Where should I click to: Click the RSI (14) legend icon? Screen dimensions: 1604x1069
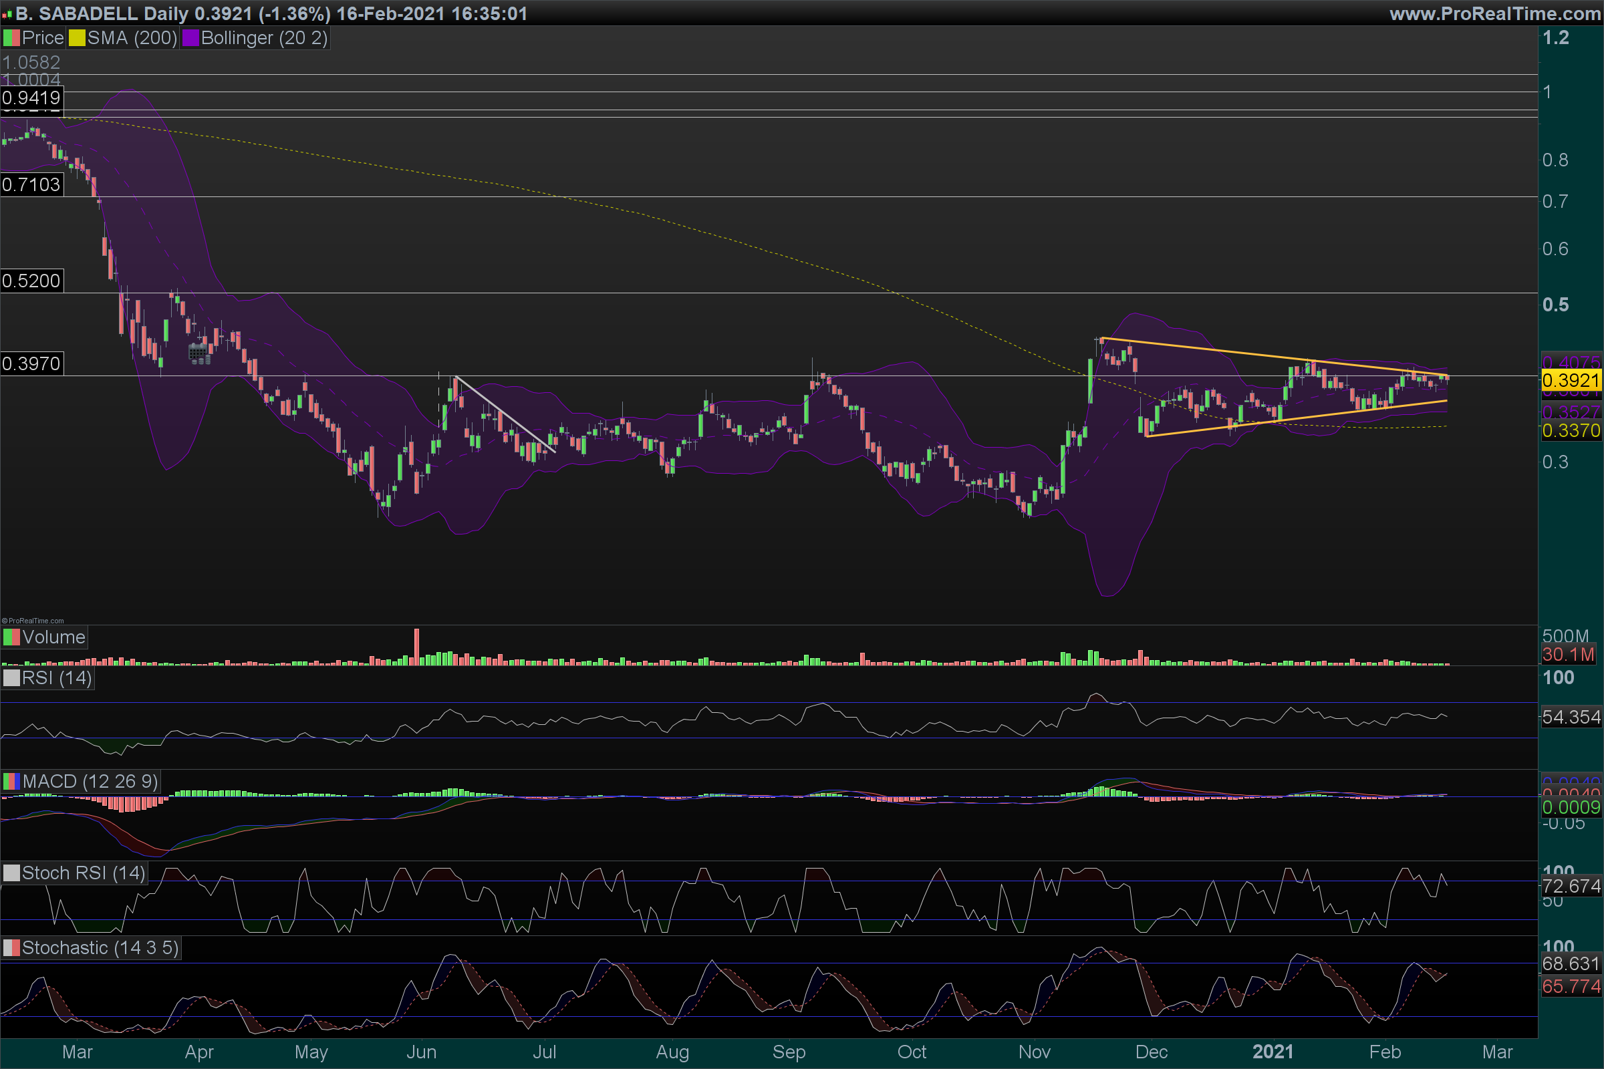(11, 678)
